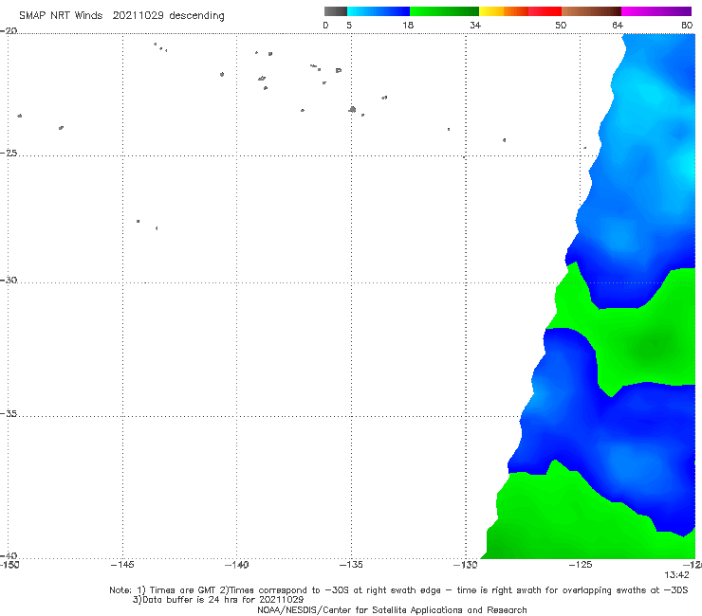
Task: Click the magenta-purple 64-80 colorbar segment
Action: pos(656,11)
